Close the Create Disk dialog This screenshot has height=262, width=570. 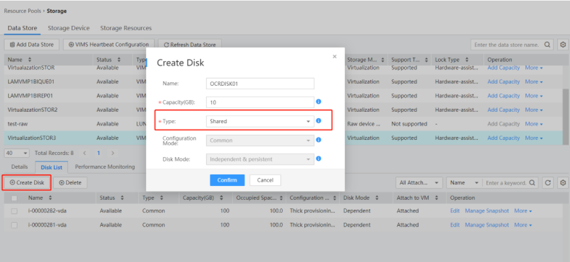pos(335,56)
